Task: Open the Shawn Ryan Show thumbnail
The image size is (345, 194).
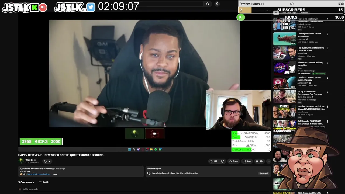Action: coord(285,97)
